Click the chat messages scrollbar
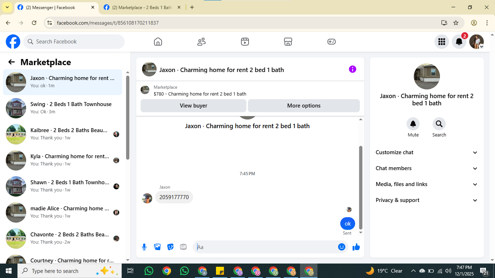 pos(361,188)
